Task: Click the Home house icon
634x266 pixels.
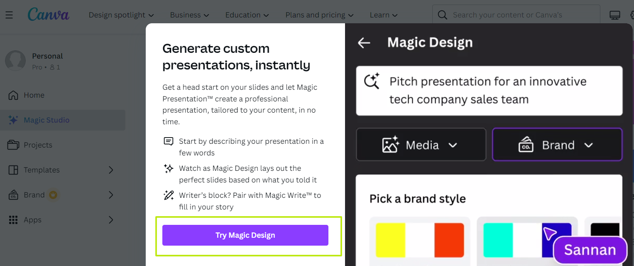Action: (x=13, y=95)
